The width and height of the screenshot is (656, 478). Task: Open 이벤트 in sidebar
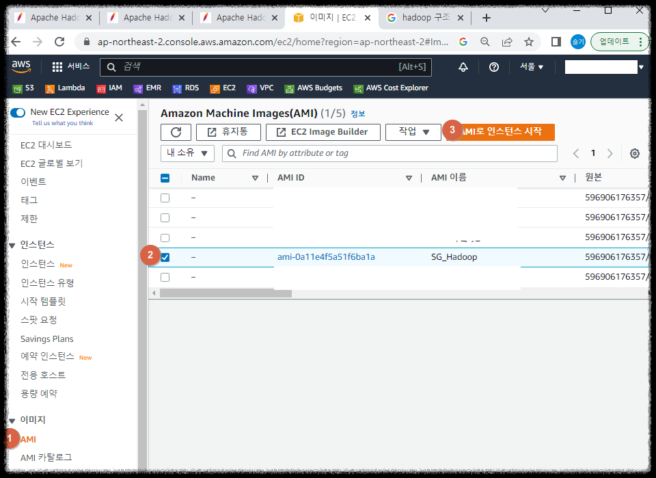point(33,182)
